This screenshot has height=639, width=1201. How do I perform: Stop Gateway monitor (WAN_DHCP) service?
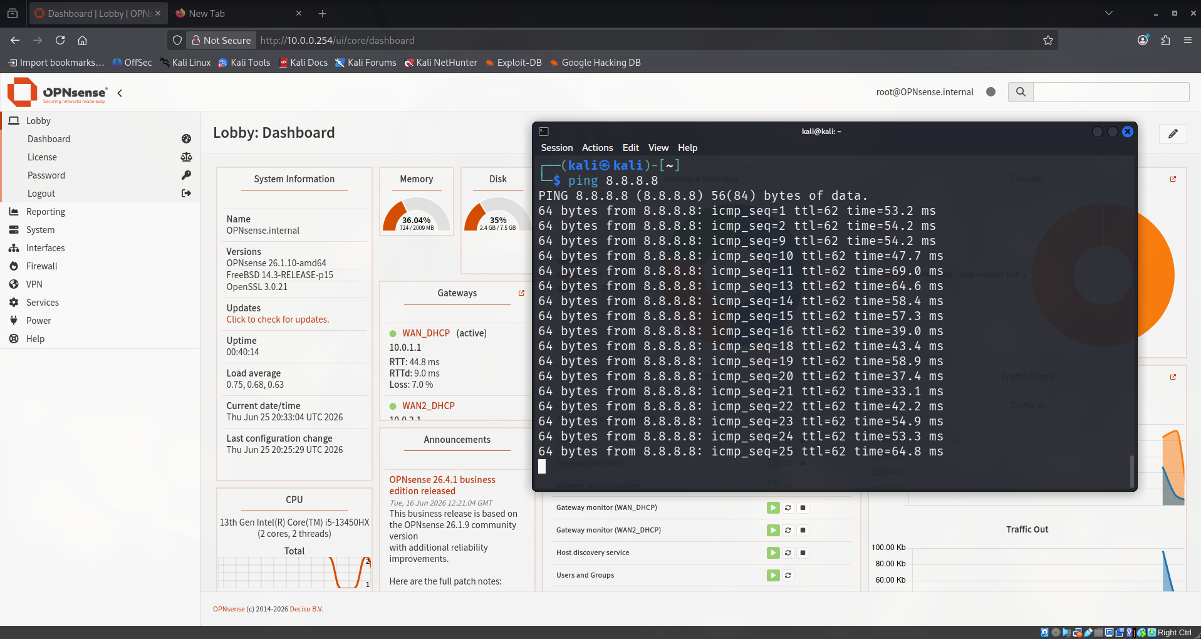point(803,507)
